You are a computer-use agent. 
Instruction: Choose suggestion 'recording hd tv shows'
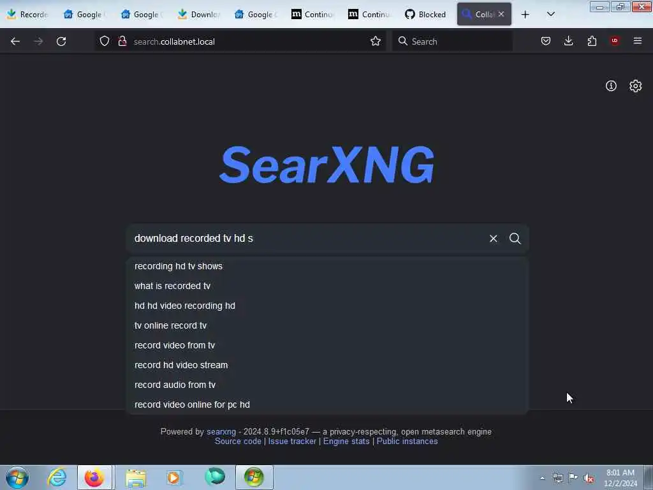(327, 266)
